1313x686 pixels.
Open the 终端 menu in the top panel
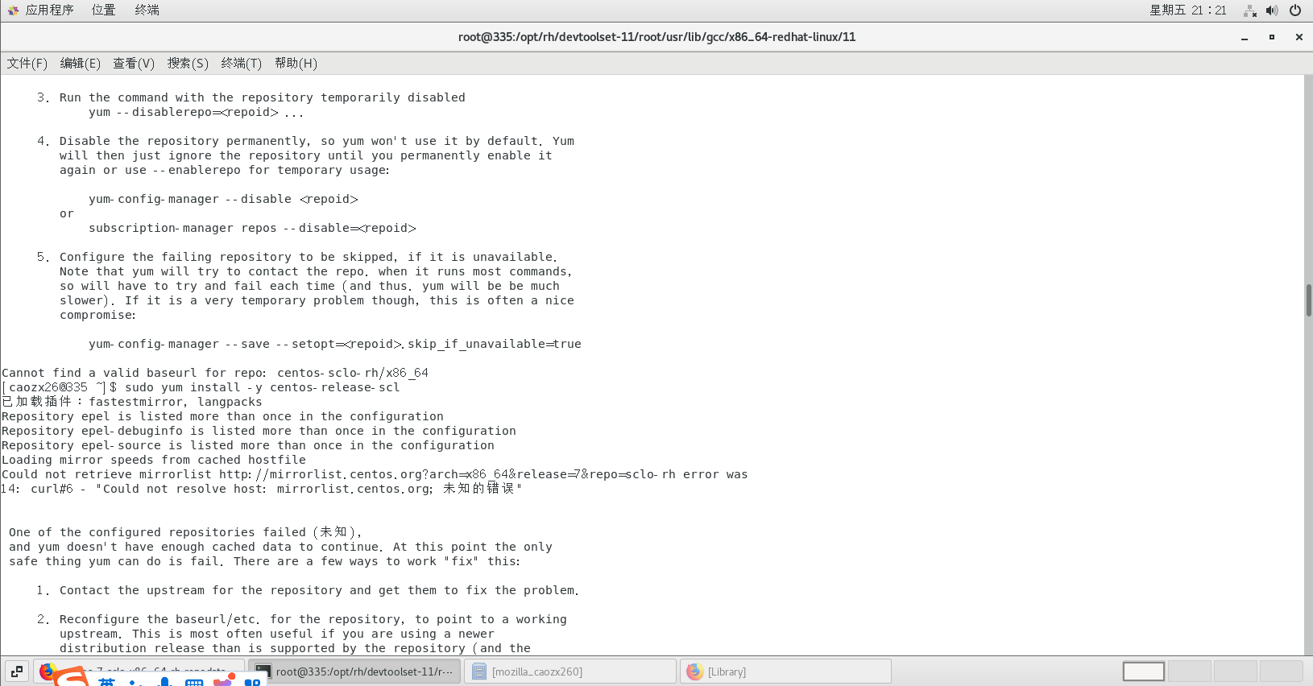coord(147,10)
